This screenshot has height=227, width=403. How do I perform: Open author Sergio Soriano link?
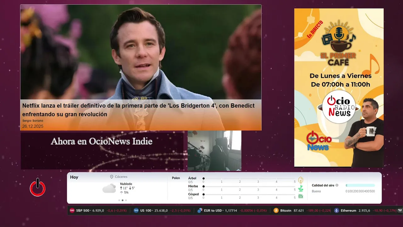coord(33,121)
